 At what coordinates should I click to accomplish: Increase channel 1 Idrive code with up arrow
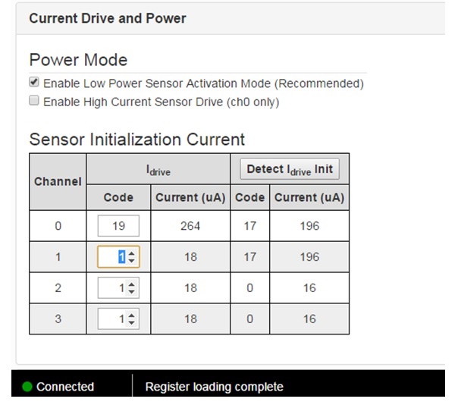[x=132, y=254]
